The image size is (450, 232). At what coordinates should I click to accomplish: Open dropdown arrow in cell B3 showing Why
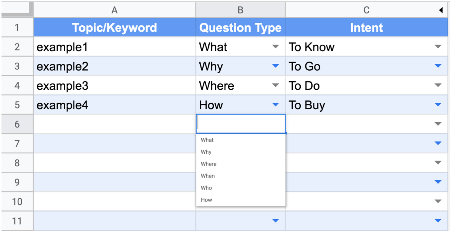[x=275, y=66]
